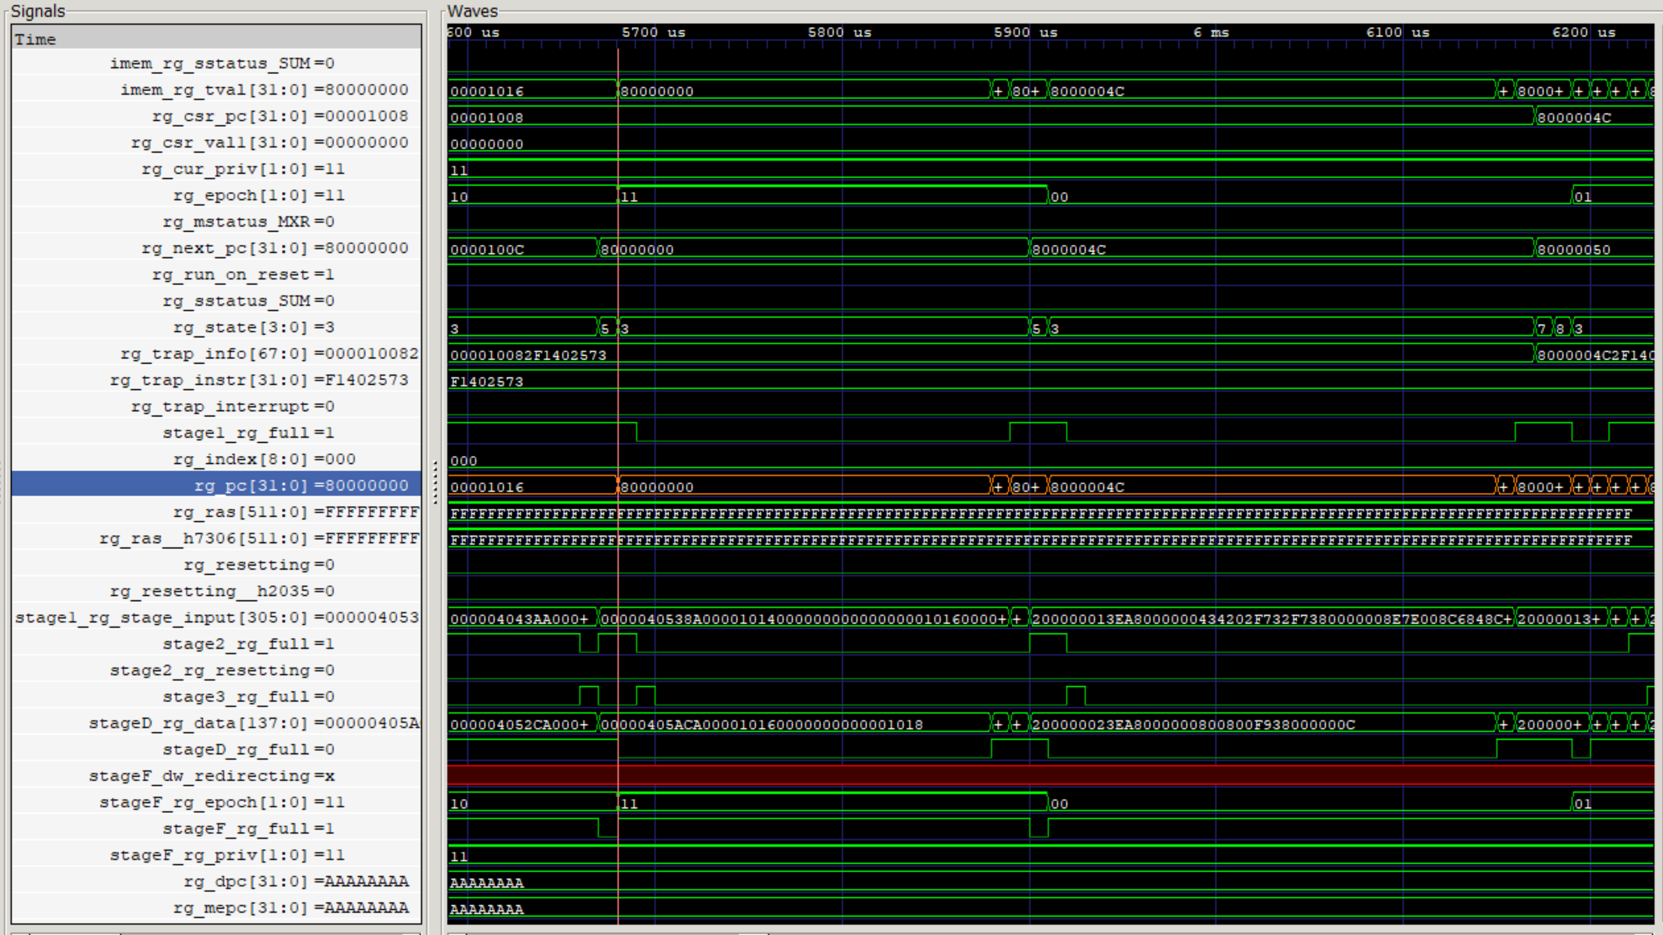
Task: Click the pane divider handle between Signals and Waves
Action: click(435, 482)
